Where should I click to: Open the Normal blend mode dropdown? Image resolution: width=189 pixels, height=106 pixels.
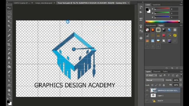(x=155, y=80)
